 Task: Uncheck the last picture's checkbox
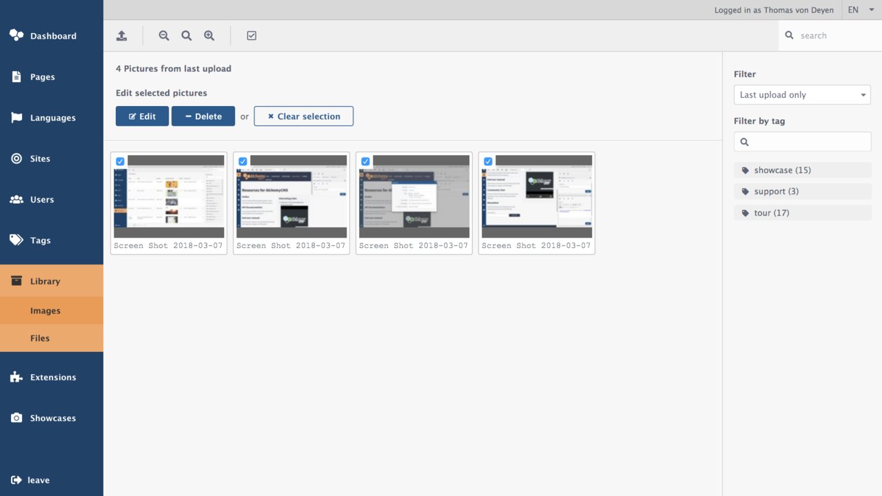pos(488,161)
